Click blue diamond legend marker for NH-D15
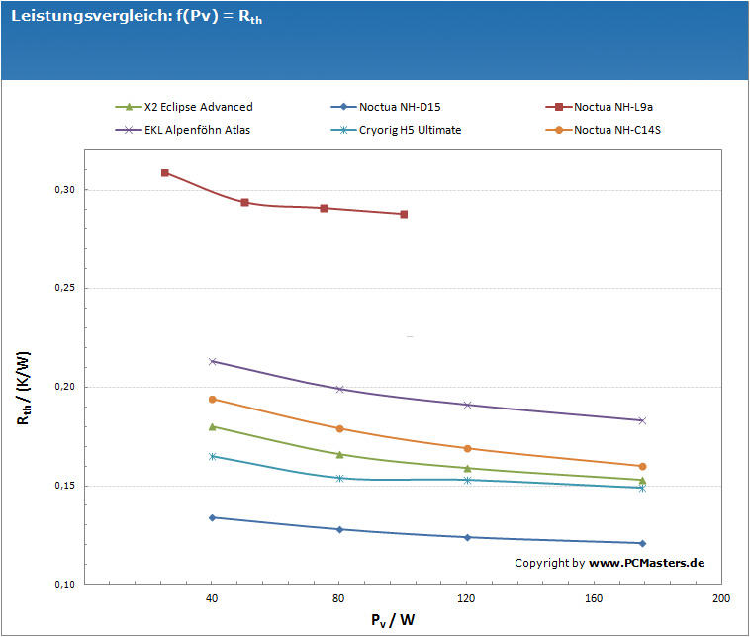 [343, 107]
